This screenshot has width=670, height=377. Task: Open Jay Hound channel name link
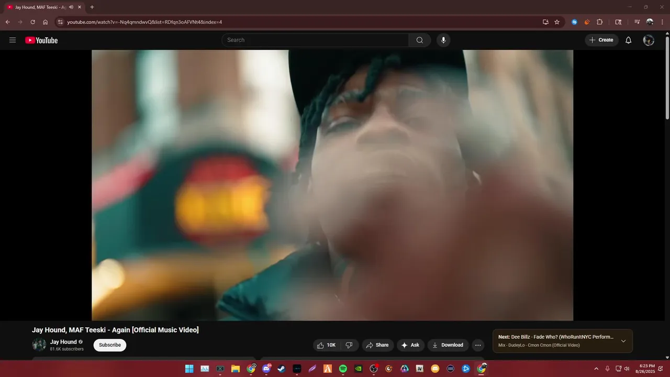point(63,342)
